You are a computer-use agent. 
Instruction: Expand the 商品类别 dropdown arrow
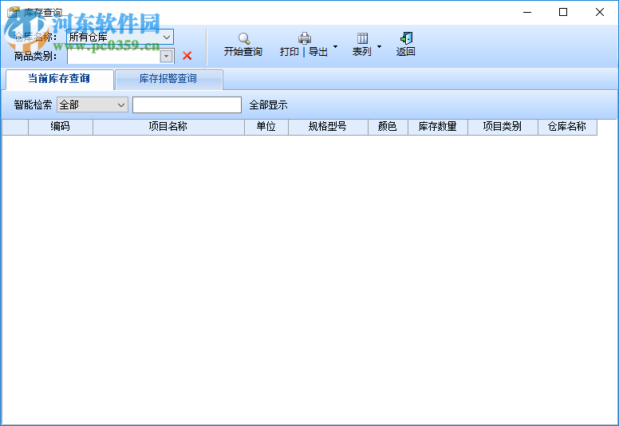pyautogui.click(x=167, y=57)
